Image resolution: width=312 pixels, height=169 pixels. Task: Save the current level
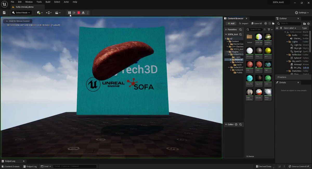click(4, 12)
